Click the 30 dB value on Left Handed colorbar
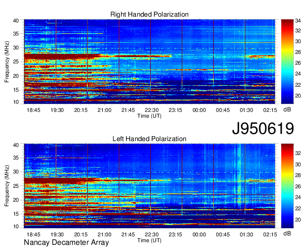Viewport: 306px width, 248px height. (x=298, y=164)
